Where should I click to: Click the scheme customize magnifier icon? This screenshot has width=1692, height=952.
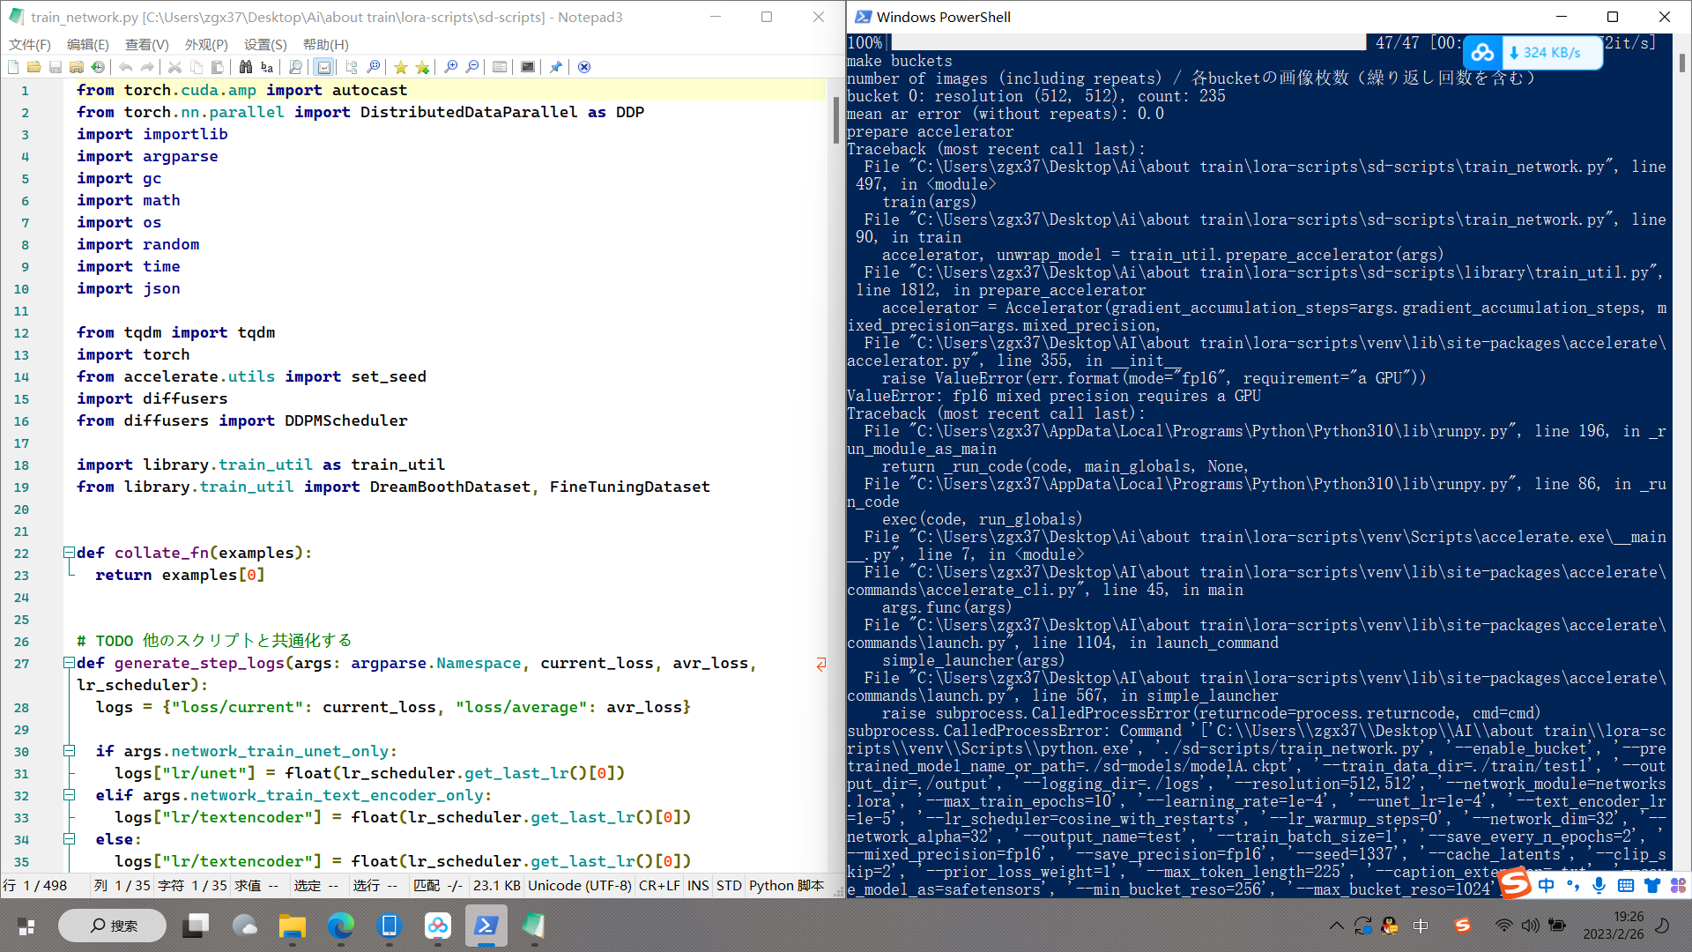click(x=374, y=67)
